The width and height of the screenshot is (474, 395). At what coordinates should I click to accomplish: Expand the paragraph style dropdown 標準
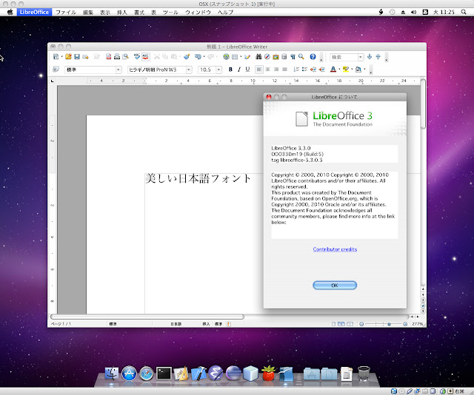[118, 70]
